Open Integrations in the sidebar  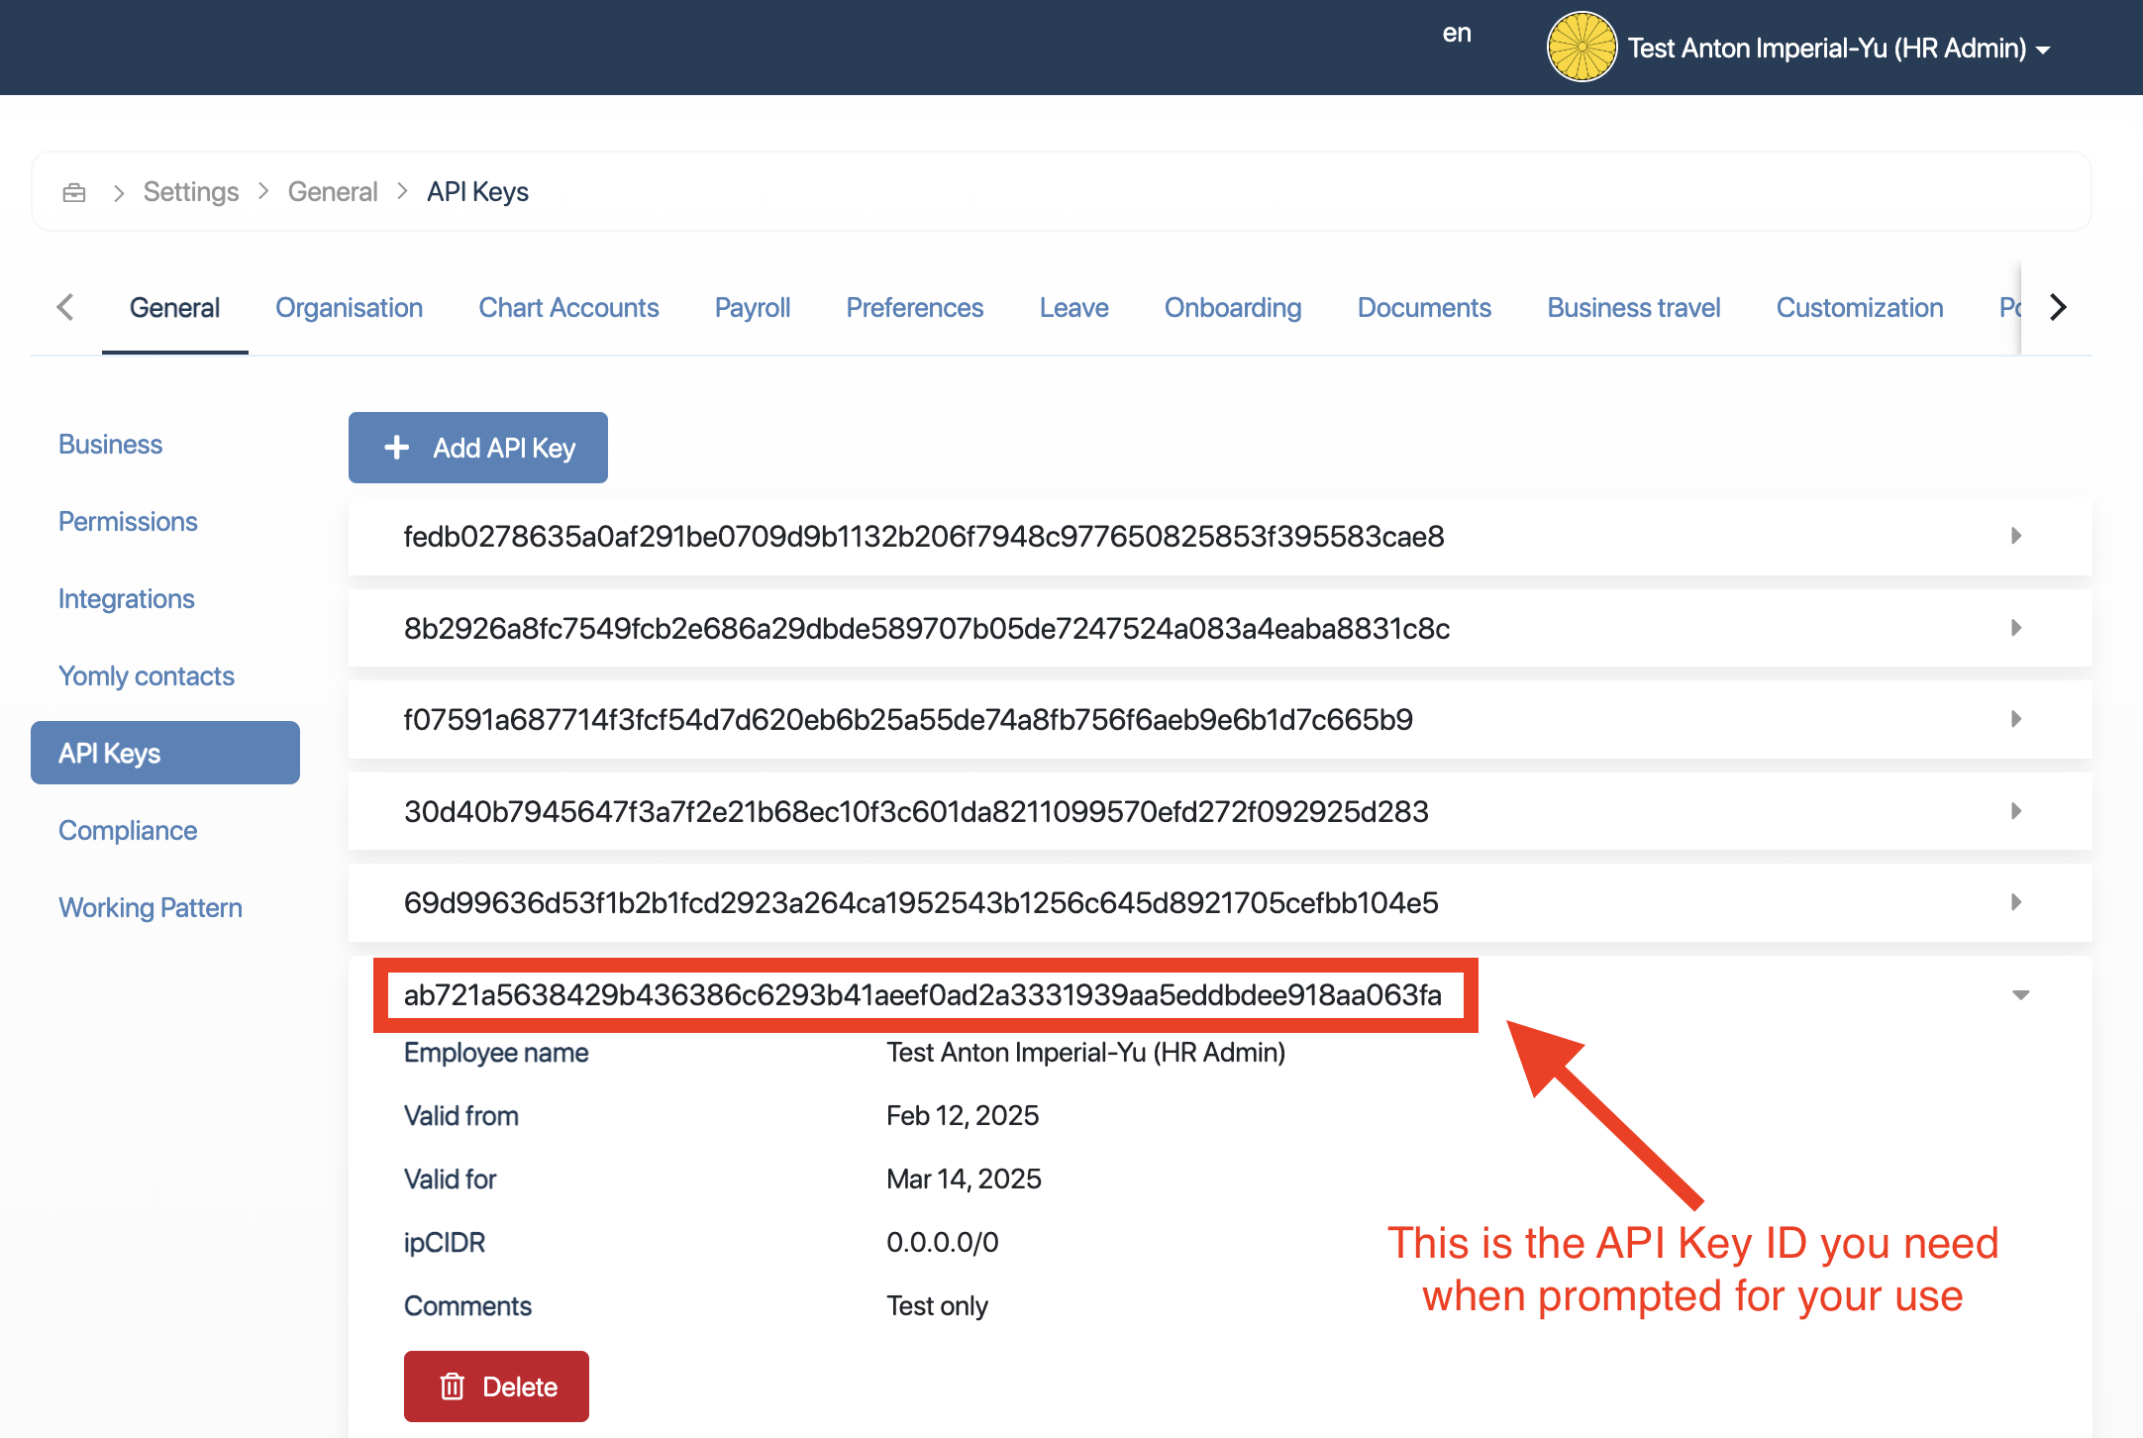[x=126, y=599]
